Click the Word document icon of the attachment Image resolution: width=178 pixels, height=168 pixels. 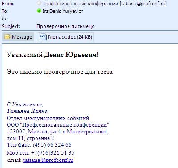[x=43, y=37]
